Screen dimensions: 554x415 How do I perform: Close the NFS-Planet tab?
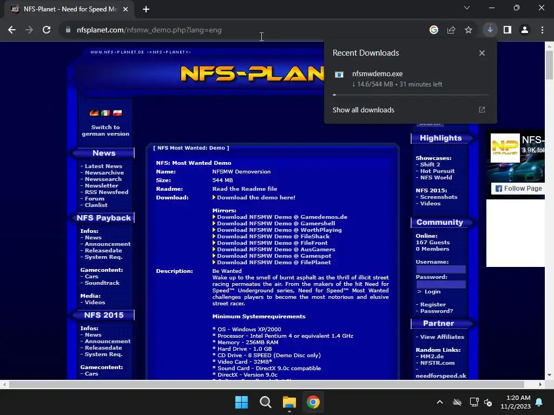(x=126, y=9)
